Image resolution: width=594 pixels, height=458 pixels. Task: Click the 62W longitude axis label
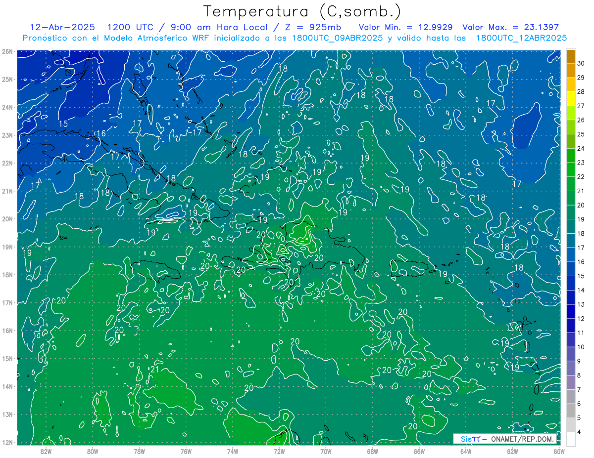pos(513,451)
